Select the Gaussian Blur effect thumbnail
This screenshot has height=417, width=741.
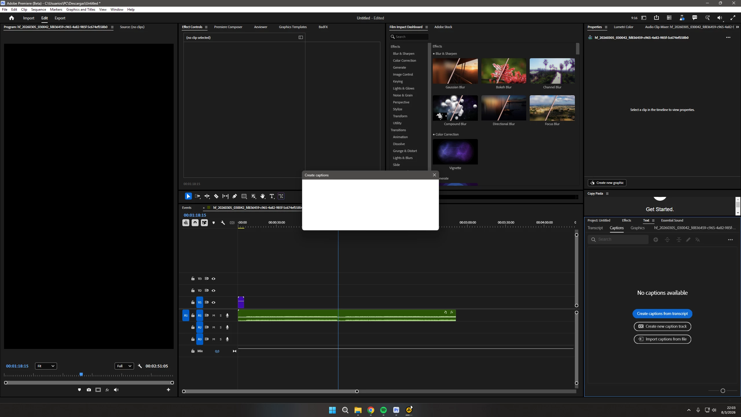pos(455,71)
